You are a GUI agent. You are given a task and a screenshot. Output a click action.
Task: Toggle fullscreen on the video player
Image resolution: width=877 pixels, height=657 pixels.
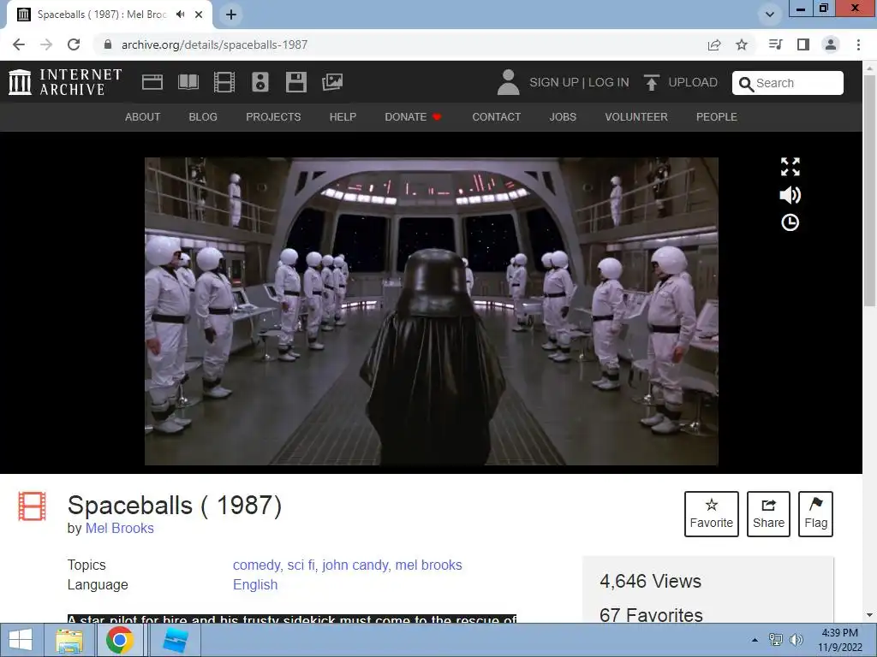(x=790, y=167)
